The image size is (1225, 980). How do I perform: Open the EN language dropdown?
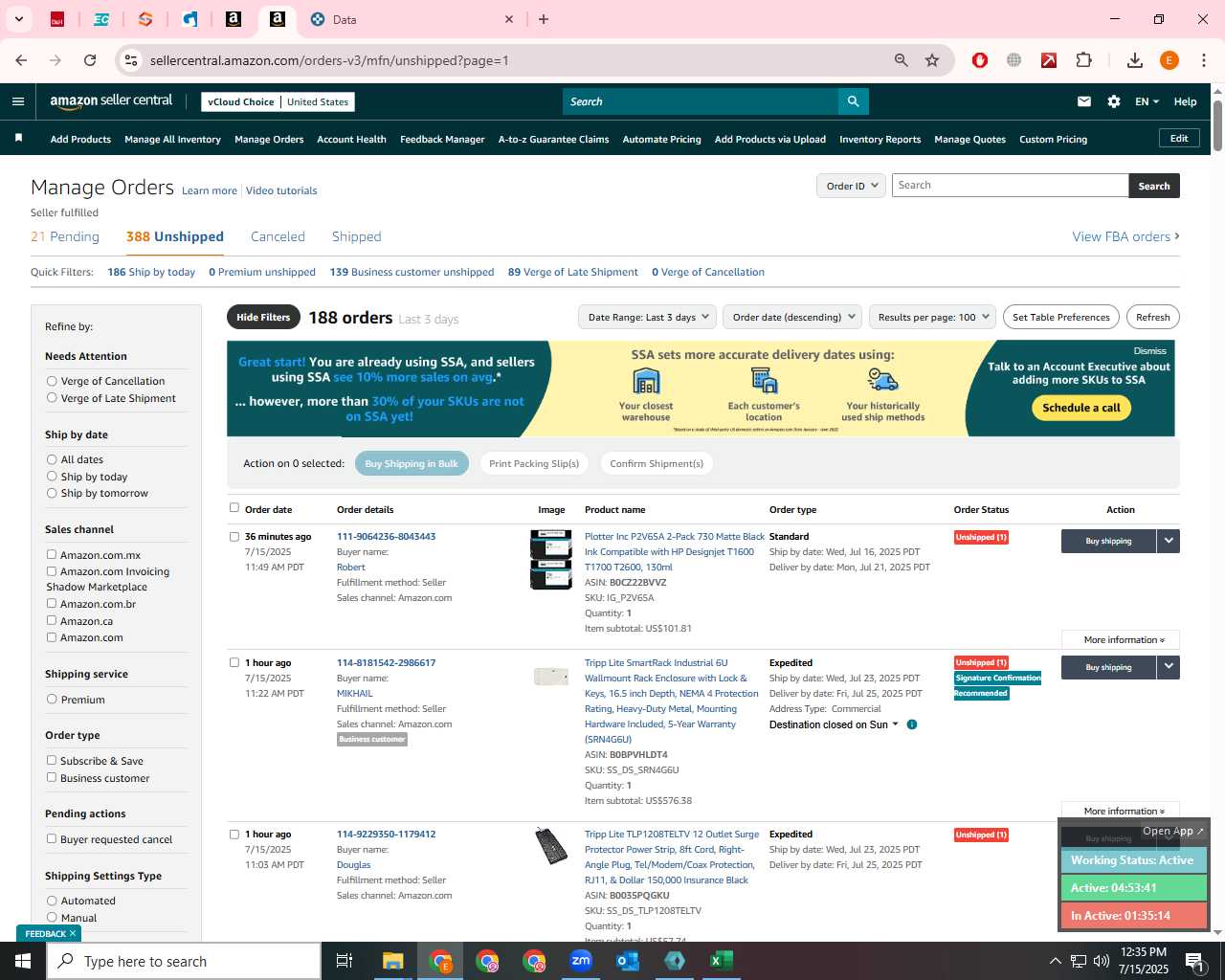pos(1147,101)
